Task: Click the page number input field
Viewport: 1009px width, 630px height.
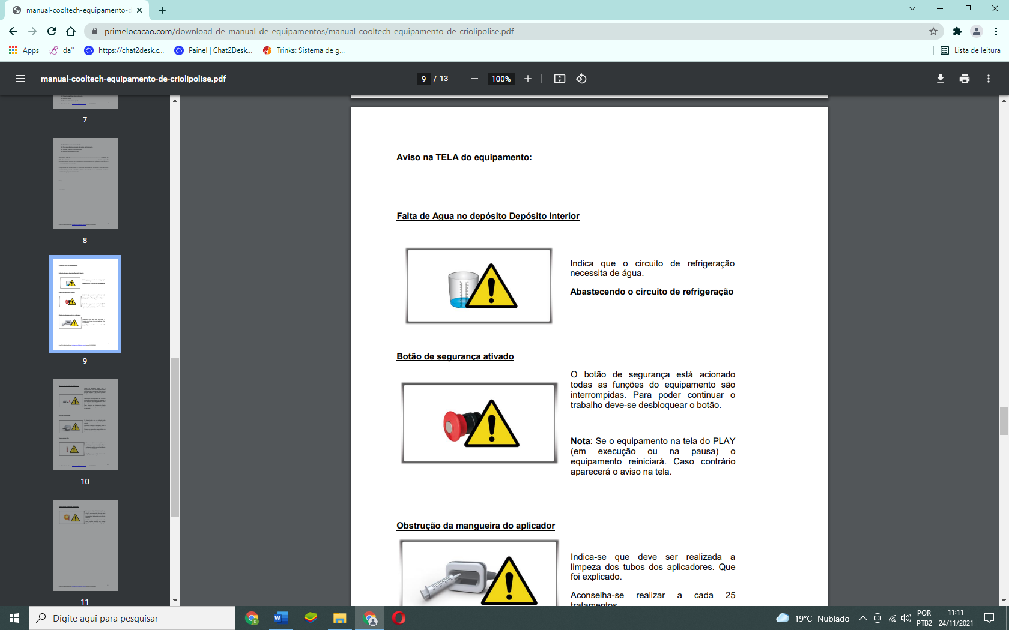Action: tap(424, 79)
